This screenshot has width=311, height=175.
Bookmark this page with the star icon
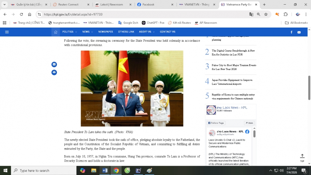click(x=266, y=14)
